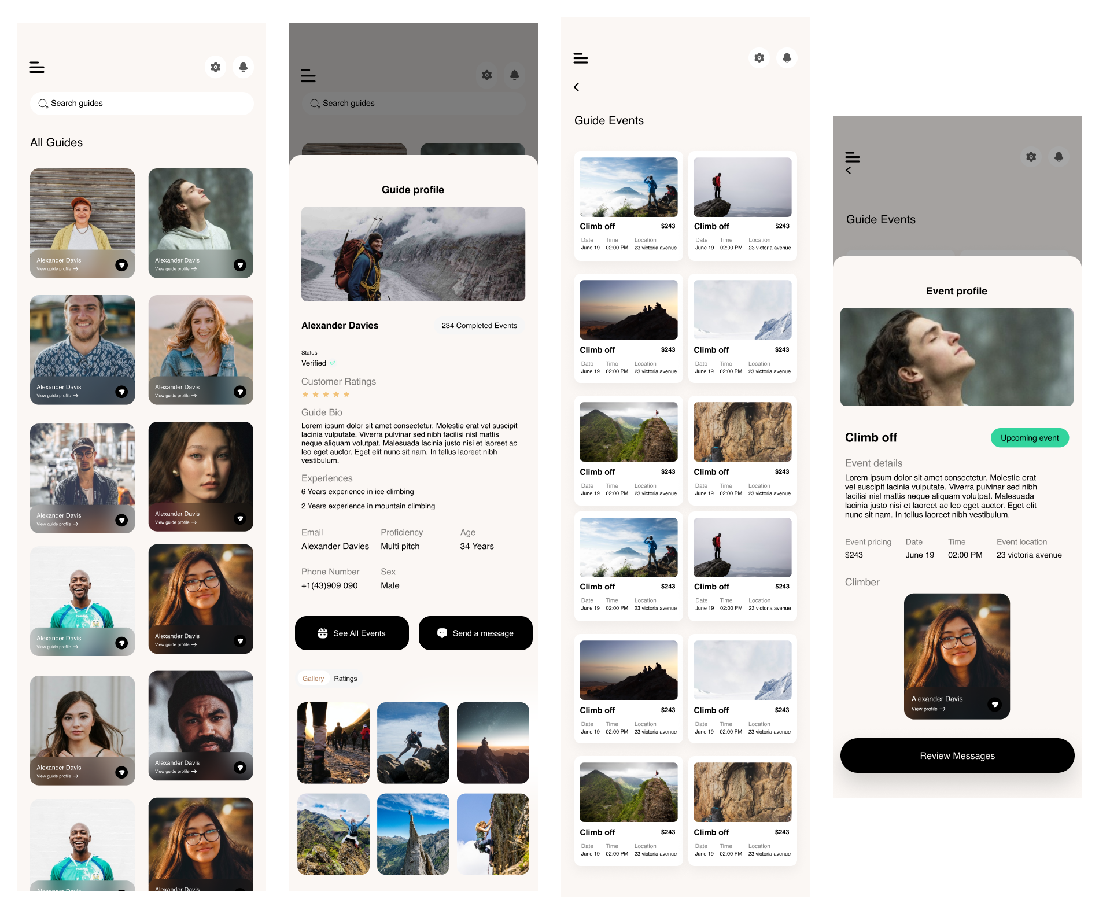Select the fifth star under Customer Ratings

click(x=346, y=395)
